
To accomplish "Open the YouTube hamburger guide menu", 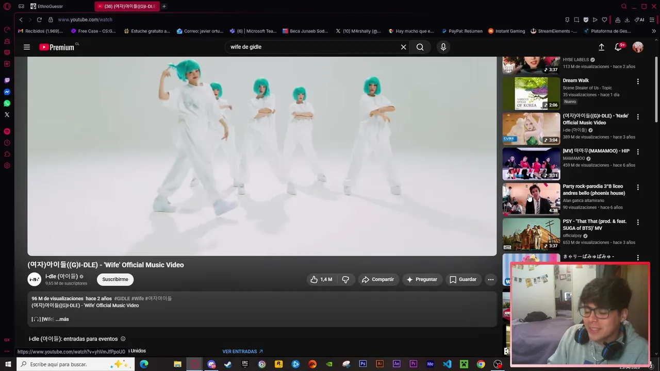I will pyautogui.click(x=27, y=47).
